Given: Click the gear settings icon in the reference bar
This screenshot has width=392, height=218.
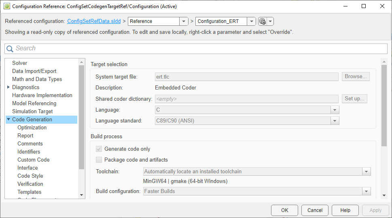Looking at the screenshot, I should click(262, 21).
